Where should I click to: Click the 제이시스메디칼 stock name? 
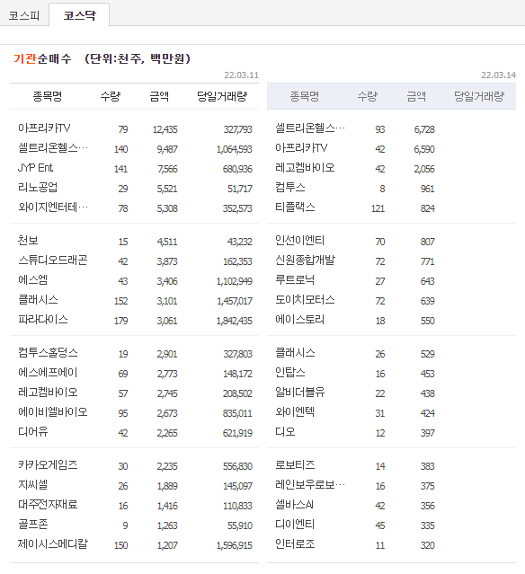(53, 544)
